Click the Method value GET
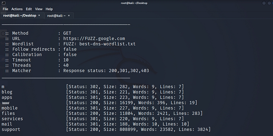Screen dimensions: 273x136 pyautogui.click(x=67, y=33)
